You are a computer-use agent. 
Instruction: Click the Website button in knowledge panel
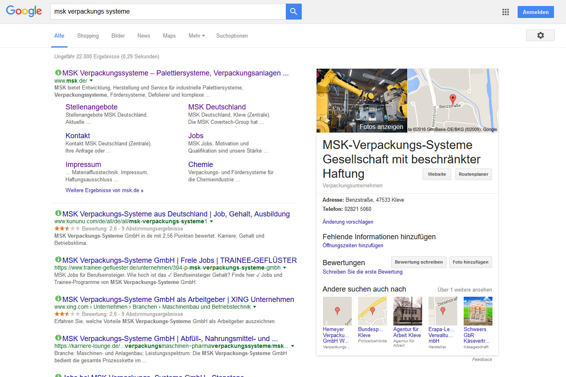tap(437, 174)
